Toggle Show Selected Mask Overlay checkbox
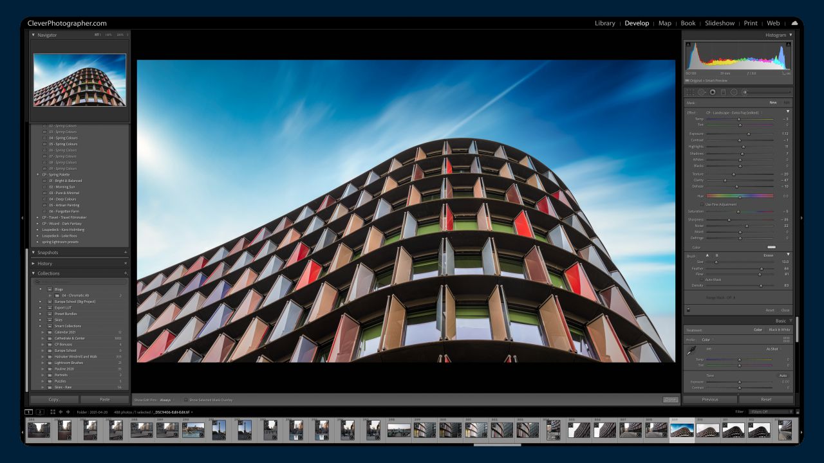The height and width of the screenshot is (463, 824). coord(186,400)
